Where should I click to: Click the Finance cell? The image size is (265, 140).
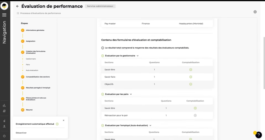[146, 24]
